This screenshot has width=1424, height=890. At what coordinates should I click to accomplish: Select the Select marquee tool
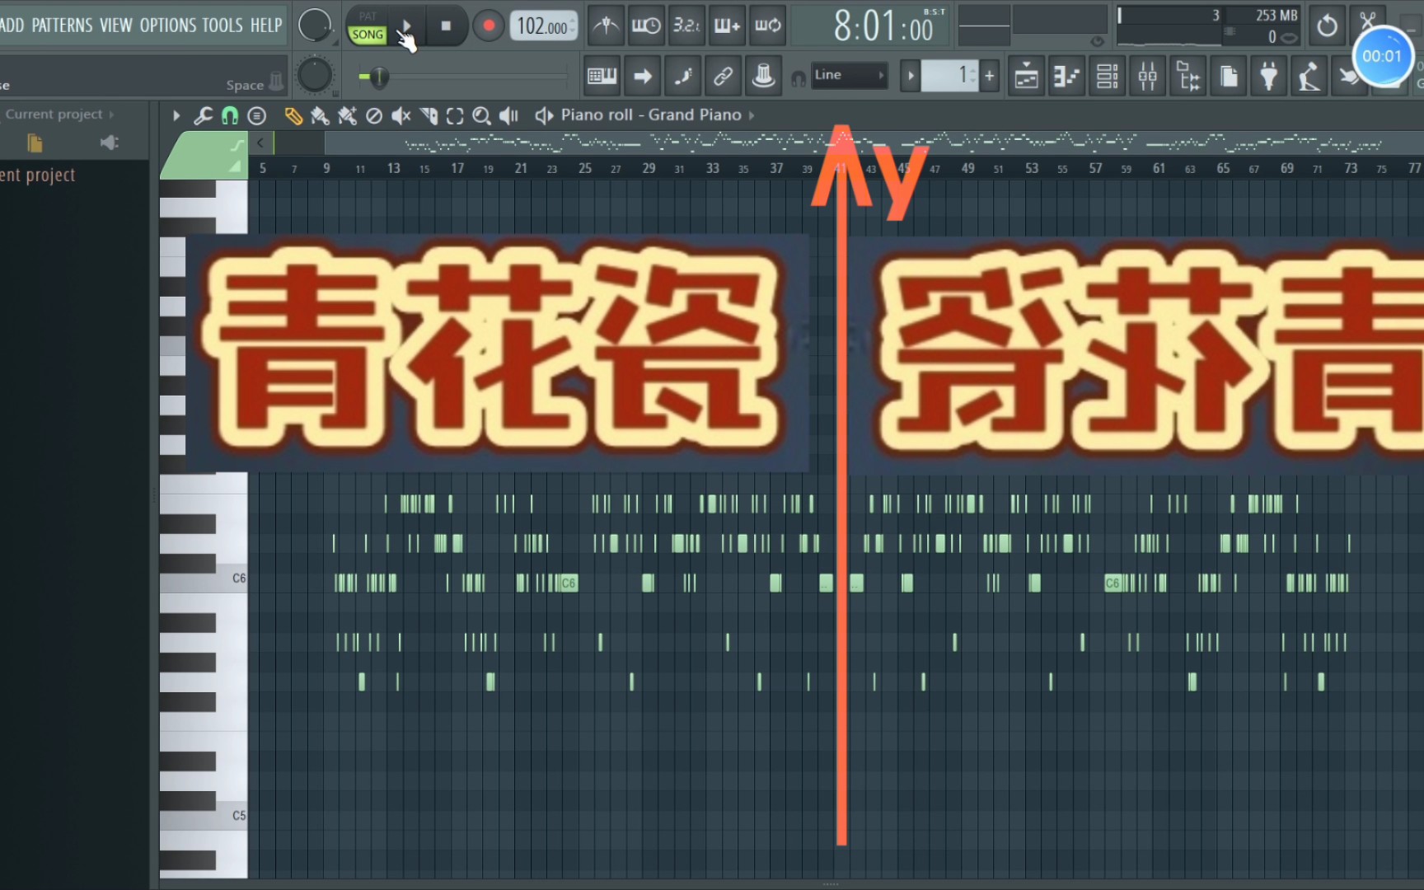click(455, 116)
